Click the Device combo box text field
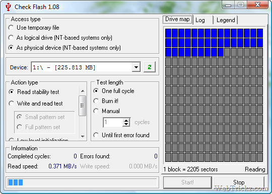Screen dimensions: 272x194 coord(82,67)
